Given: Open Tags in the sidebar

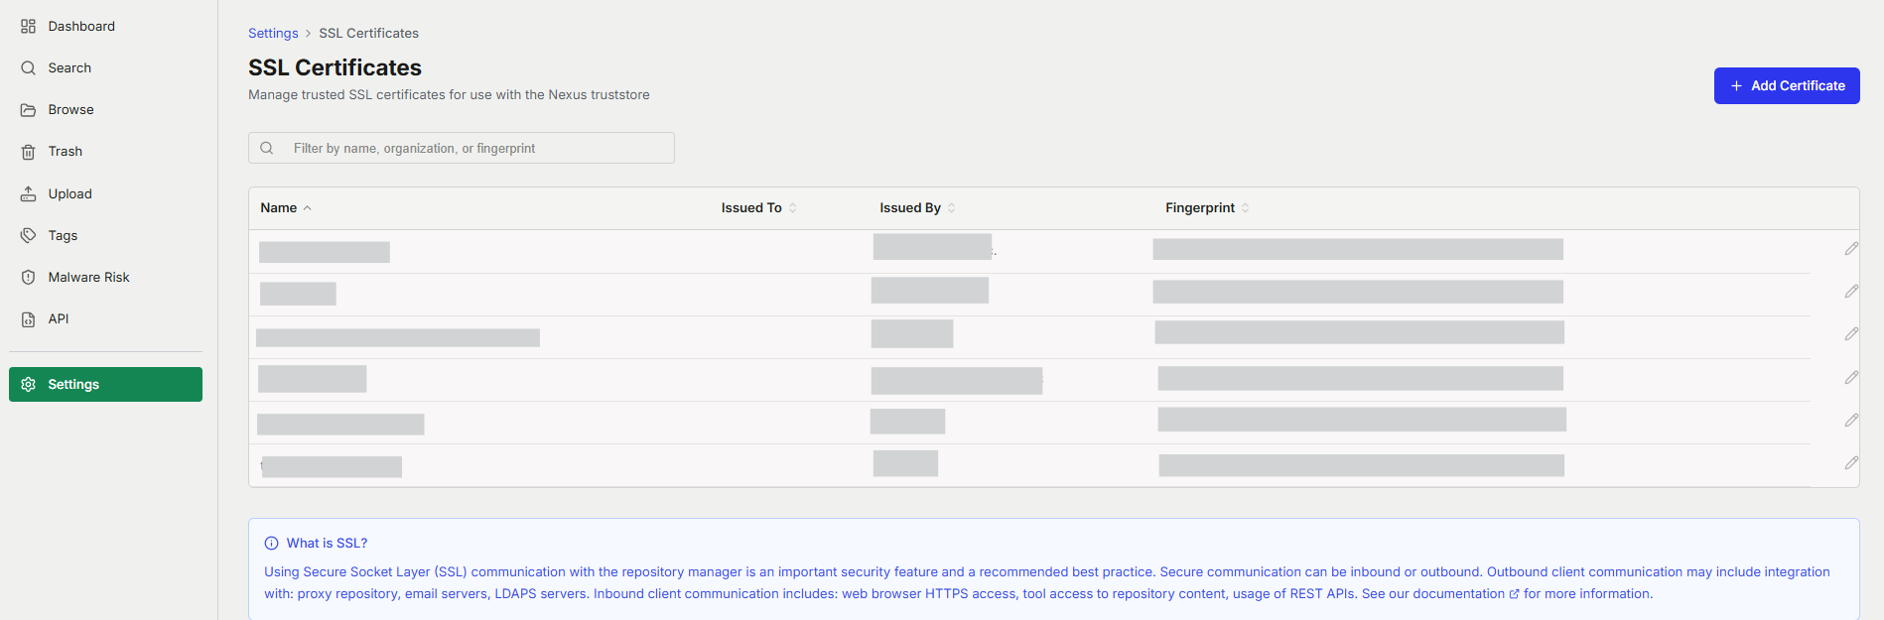Looking at the screenshot, I should click(x=63, y=235).
